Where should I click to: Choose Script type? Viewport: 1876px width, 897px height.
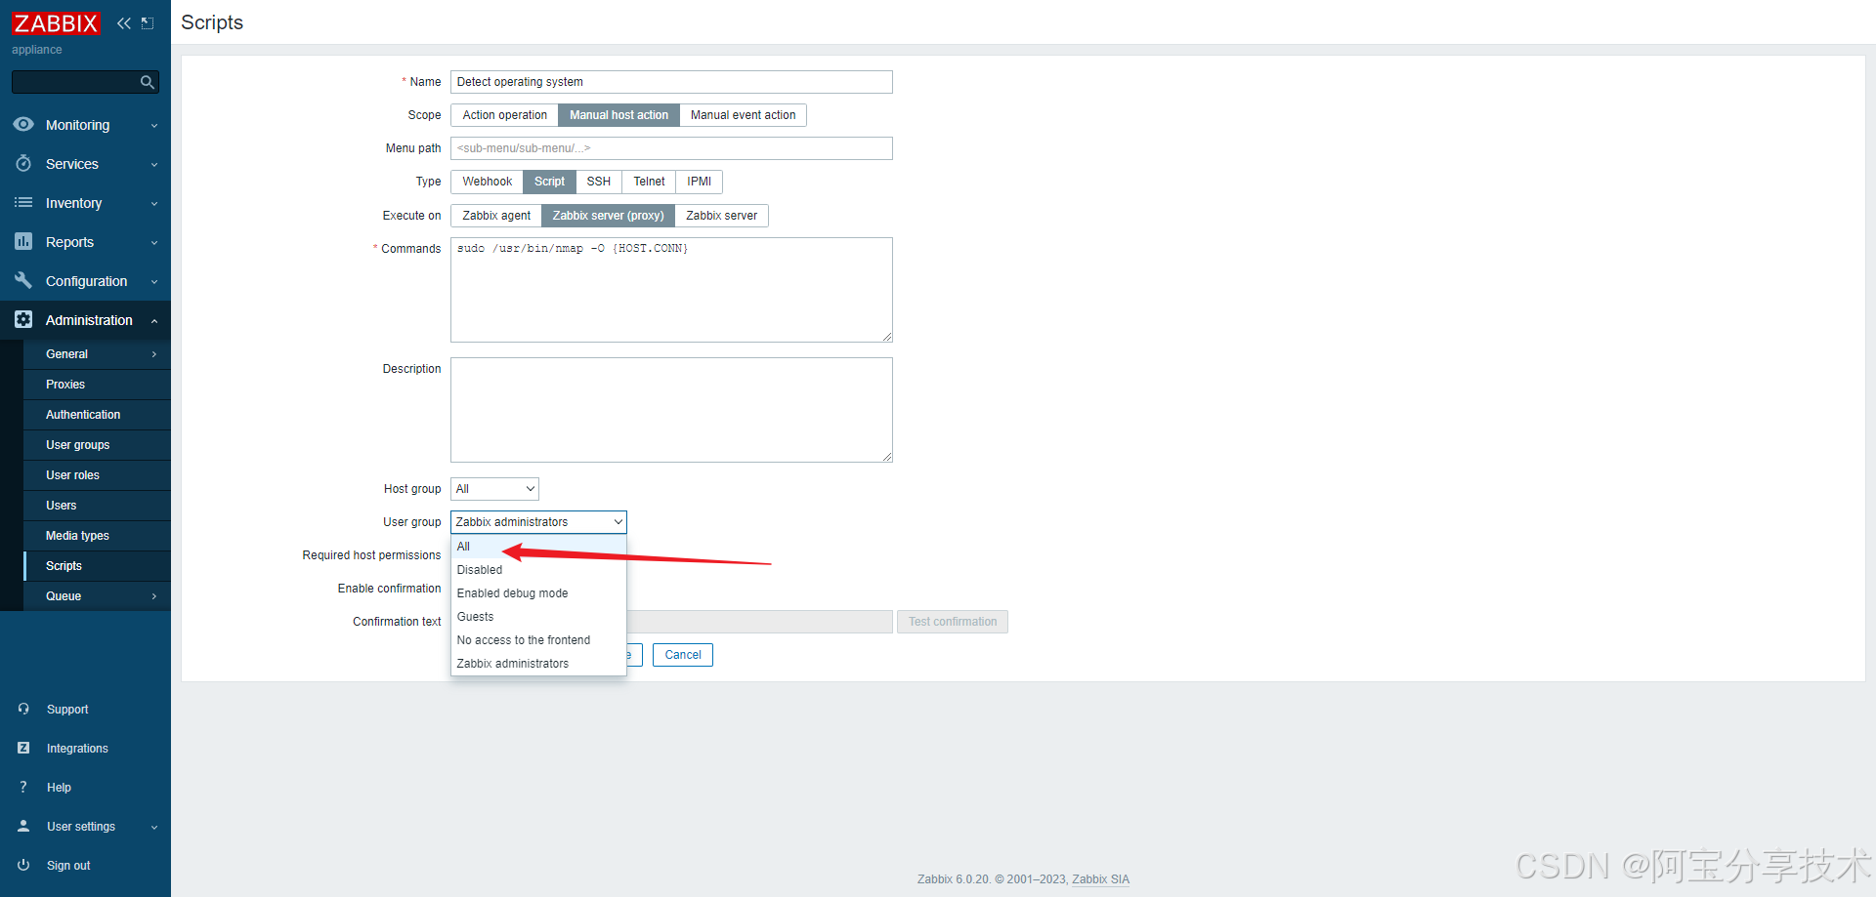click(x=549, y=182)
